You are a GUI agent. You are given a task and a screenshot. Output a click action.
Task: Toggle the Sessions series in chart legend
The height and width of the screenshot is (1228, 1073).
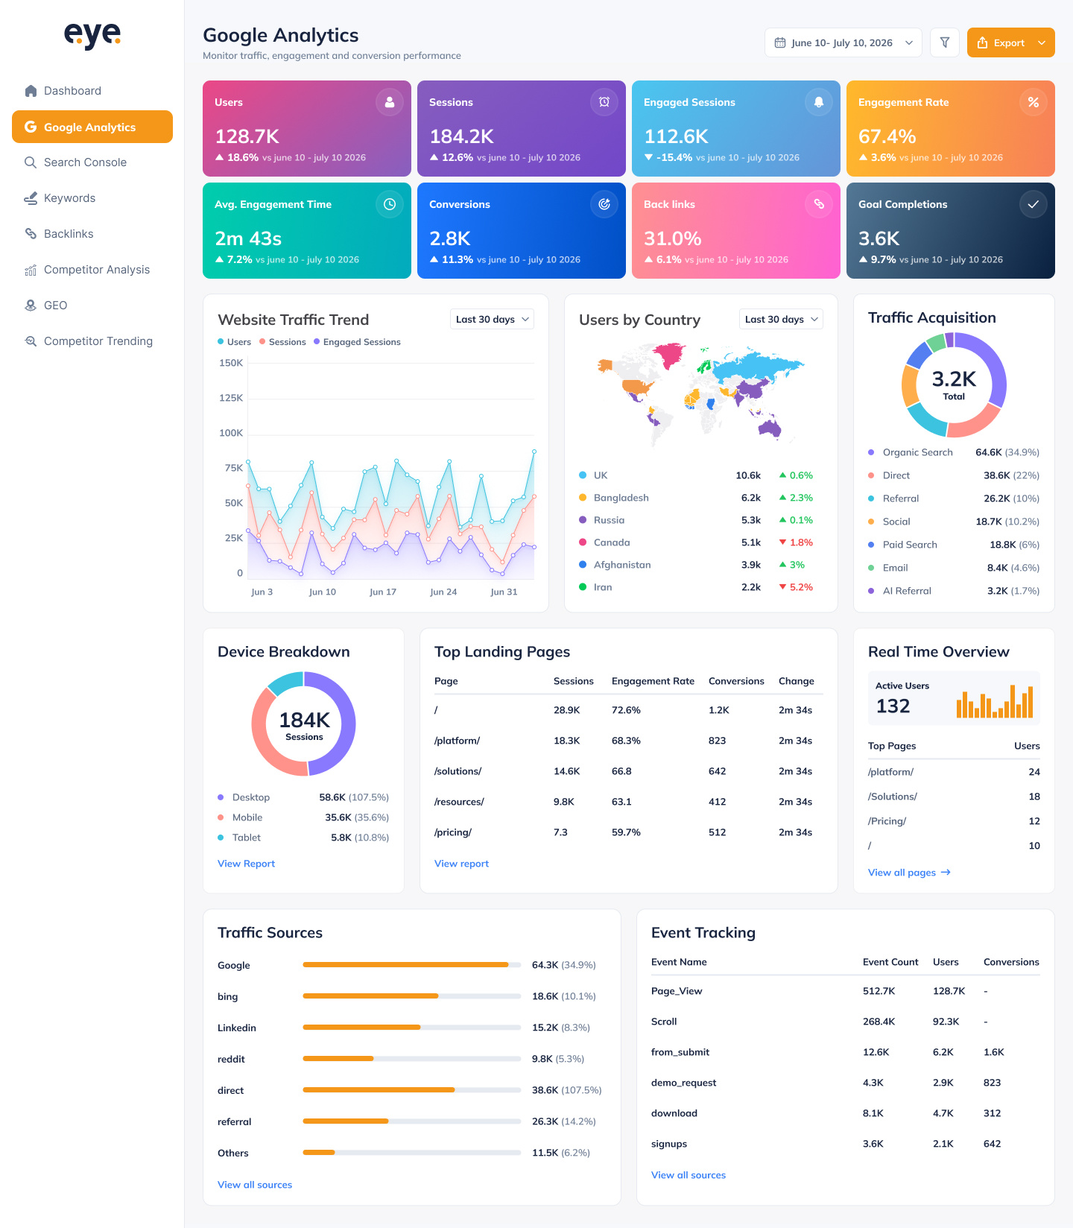(282, 342)
